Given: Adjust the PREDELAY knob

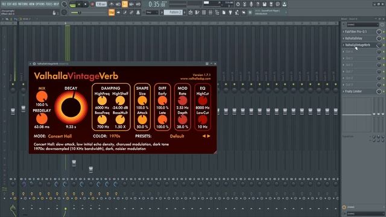Looking at the screenshot, I should coord(42,119).
